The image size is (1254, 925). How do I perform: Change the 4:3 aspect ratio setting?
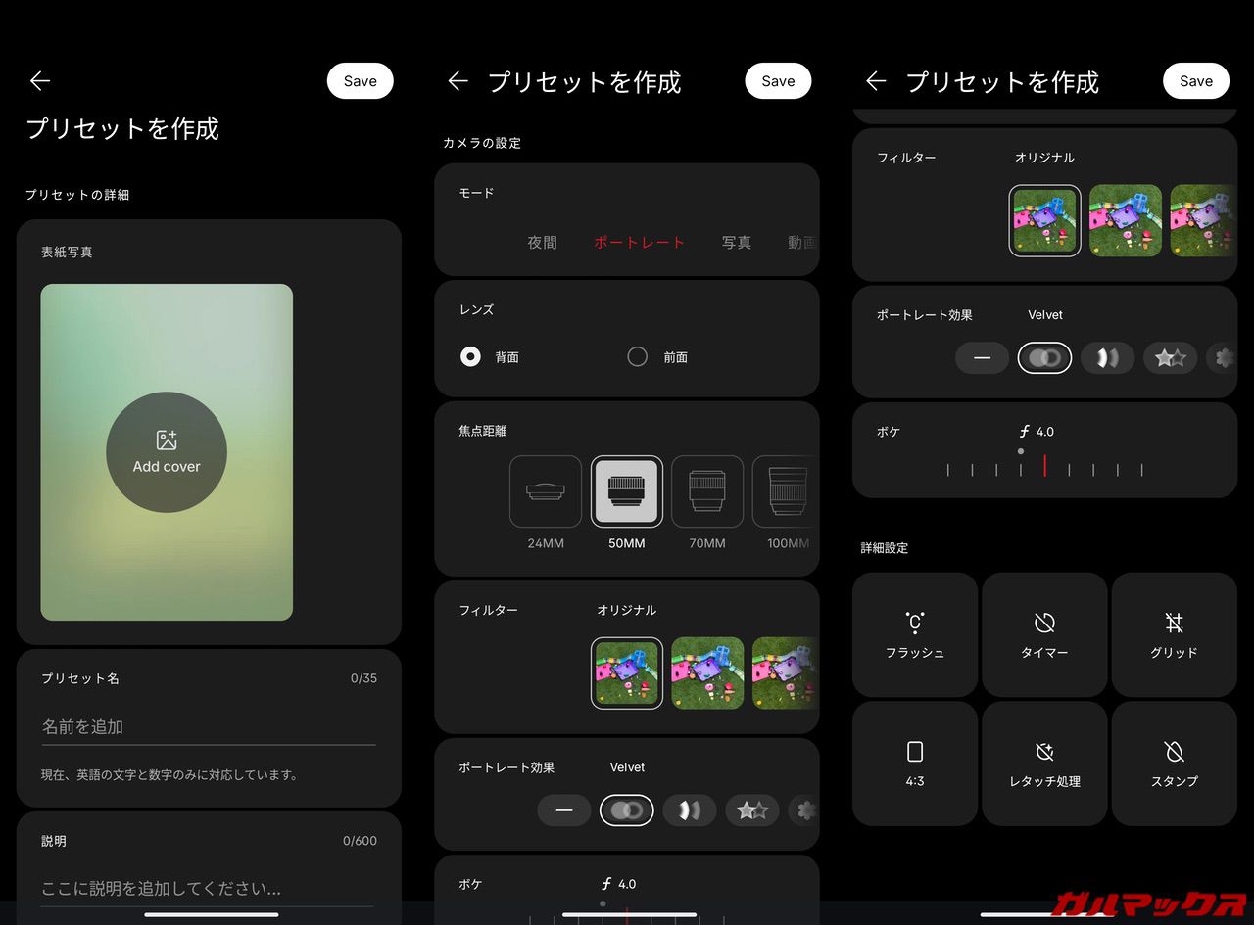click(915, 763)
